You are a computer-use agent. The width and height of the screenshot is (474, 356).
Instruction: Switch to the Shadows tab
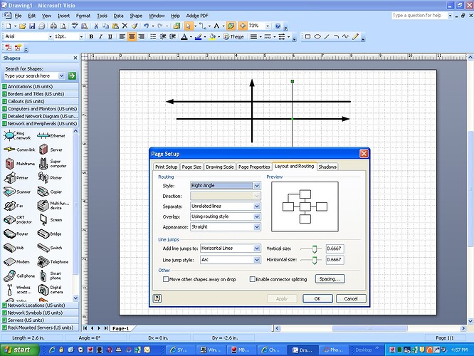click(327, 167)
